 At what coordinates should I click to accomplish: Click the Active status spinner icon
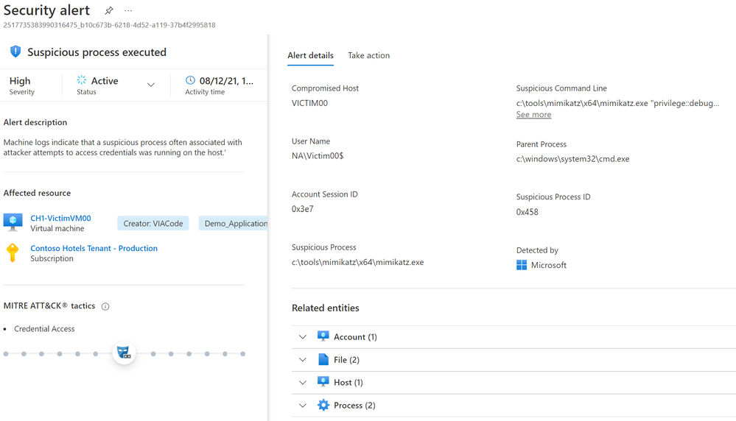(82, 80)
